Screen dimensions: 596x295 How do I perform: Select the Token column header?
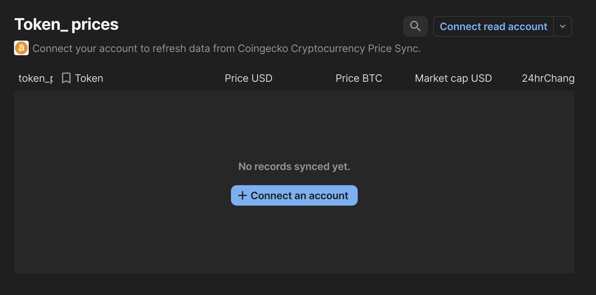pyautogui.click(x=89, y=78)
